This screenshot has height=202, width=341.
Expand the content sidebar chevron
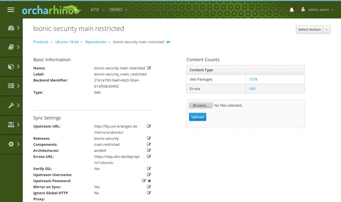(18, 47)
